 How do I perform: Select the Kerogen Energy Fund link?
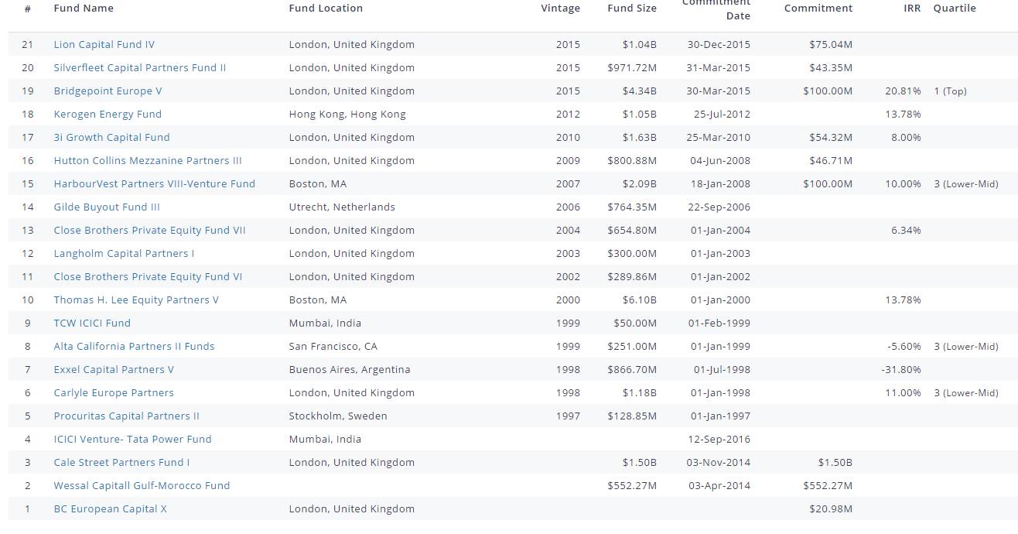tap(108, 114)
